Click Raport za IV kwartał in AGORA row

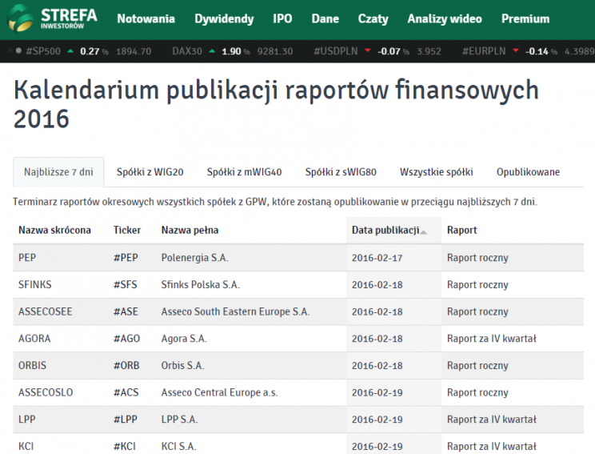(x=492, y=339)
